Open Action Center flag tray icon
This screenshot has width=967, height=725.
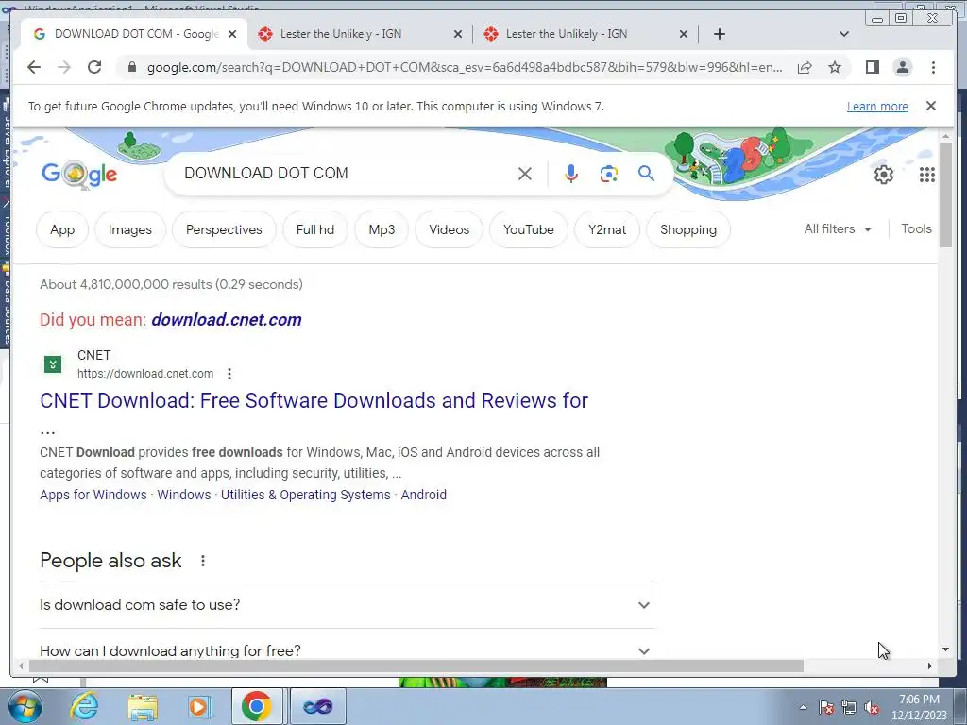[x=826, y=707]
